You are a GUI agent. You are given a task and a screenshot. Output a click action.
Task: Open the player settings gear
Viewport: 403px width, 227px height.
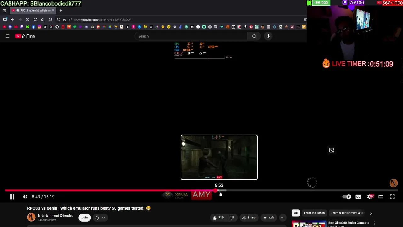[x=370, y=197]
